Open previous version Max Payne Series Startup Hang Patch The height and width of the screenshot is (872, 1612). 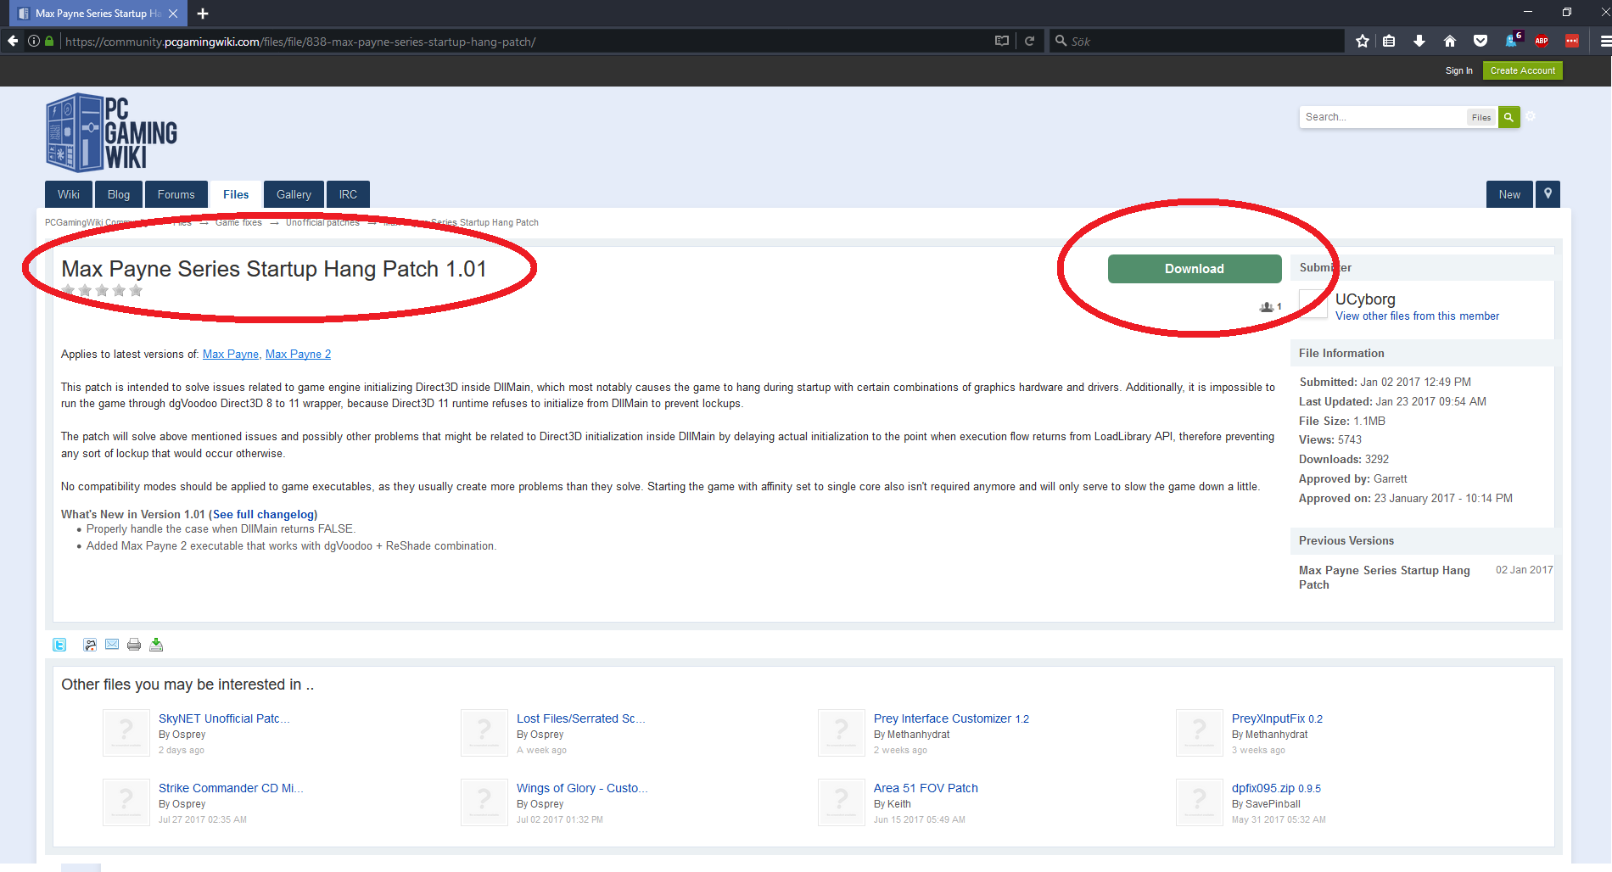(1385, 578)
